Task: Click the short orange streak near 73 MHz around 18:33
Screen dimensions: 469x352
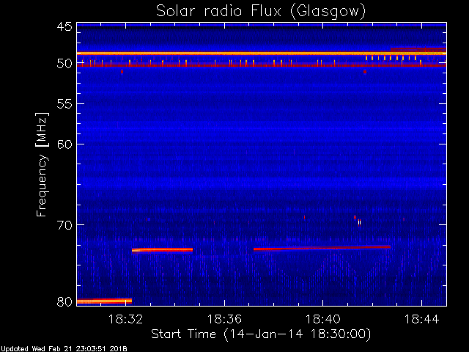Action: point(162,250)
